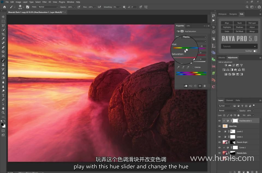Select the Hand tool

[3, 108]
